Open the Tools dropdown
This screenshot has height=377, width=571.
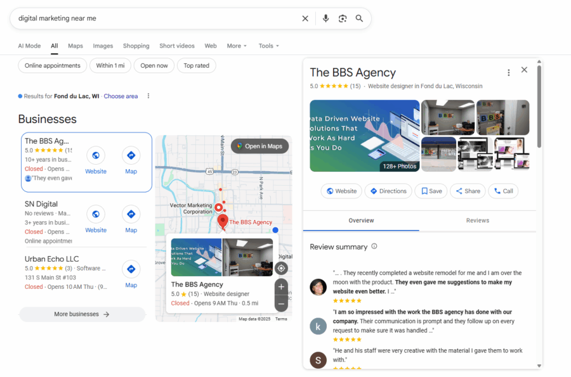268,46
